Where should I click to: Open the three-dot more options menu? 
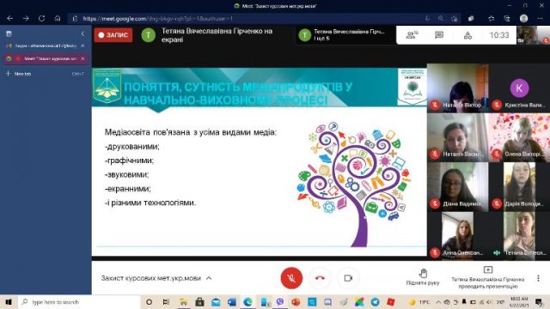click(539, 278)
